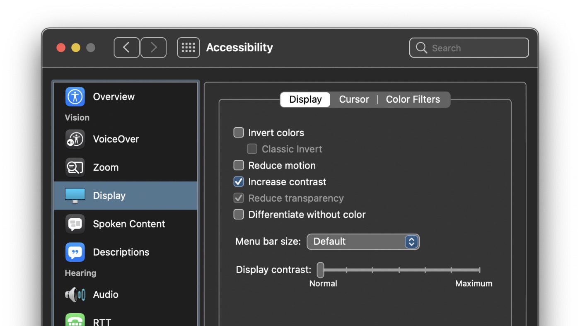Open Spoken Content speech bubble icon
The height and width of the screenshot is (326, 580).
tap(75, 224)
